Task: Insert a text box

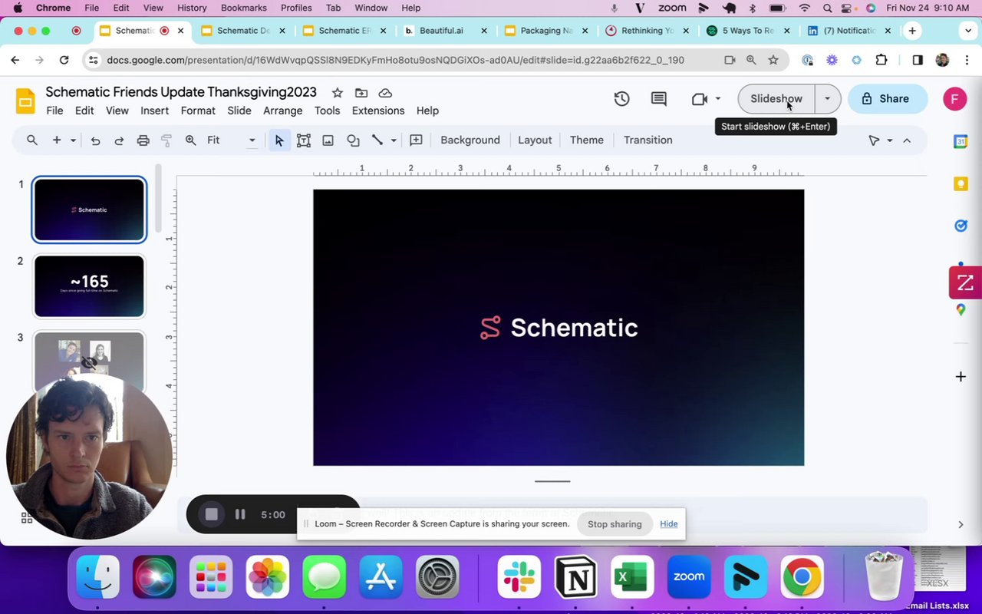Action: (x=304, y=140)
